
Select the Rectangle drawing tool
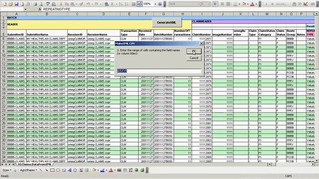pyautogui.click(x=52, y=170)
